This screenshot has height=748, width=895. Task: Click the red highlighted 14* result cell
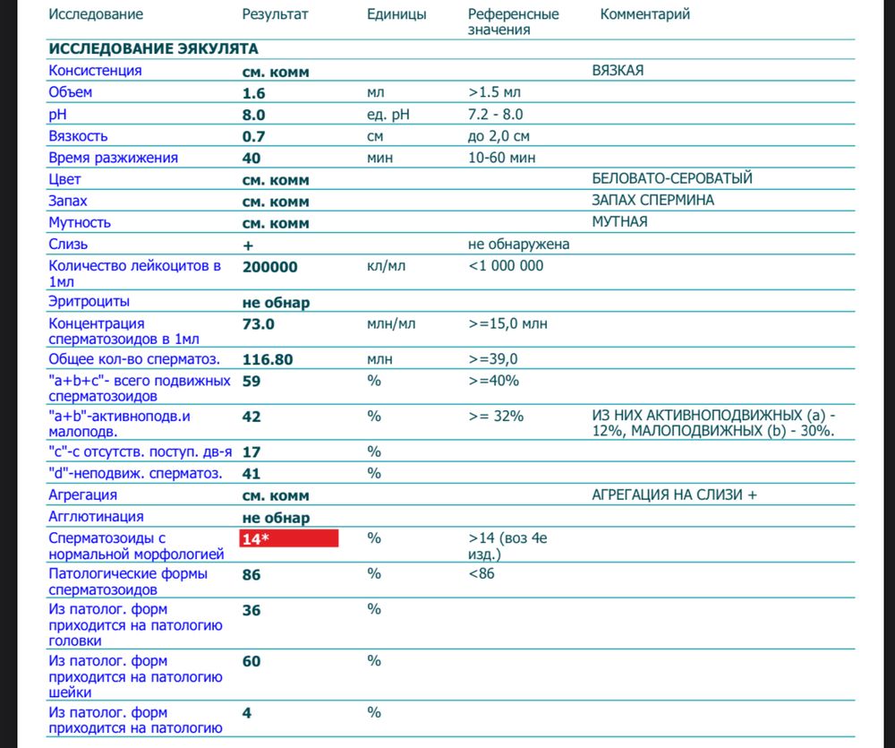(288, 538)
